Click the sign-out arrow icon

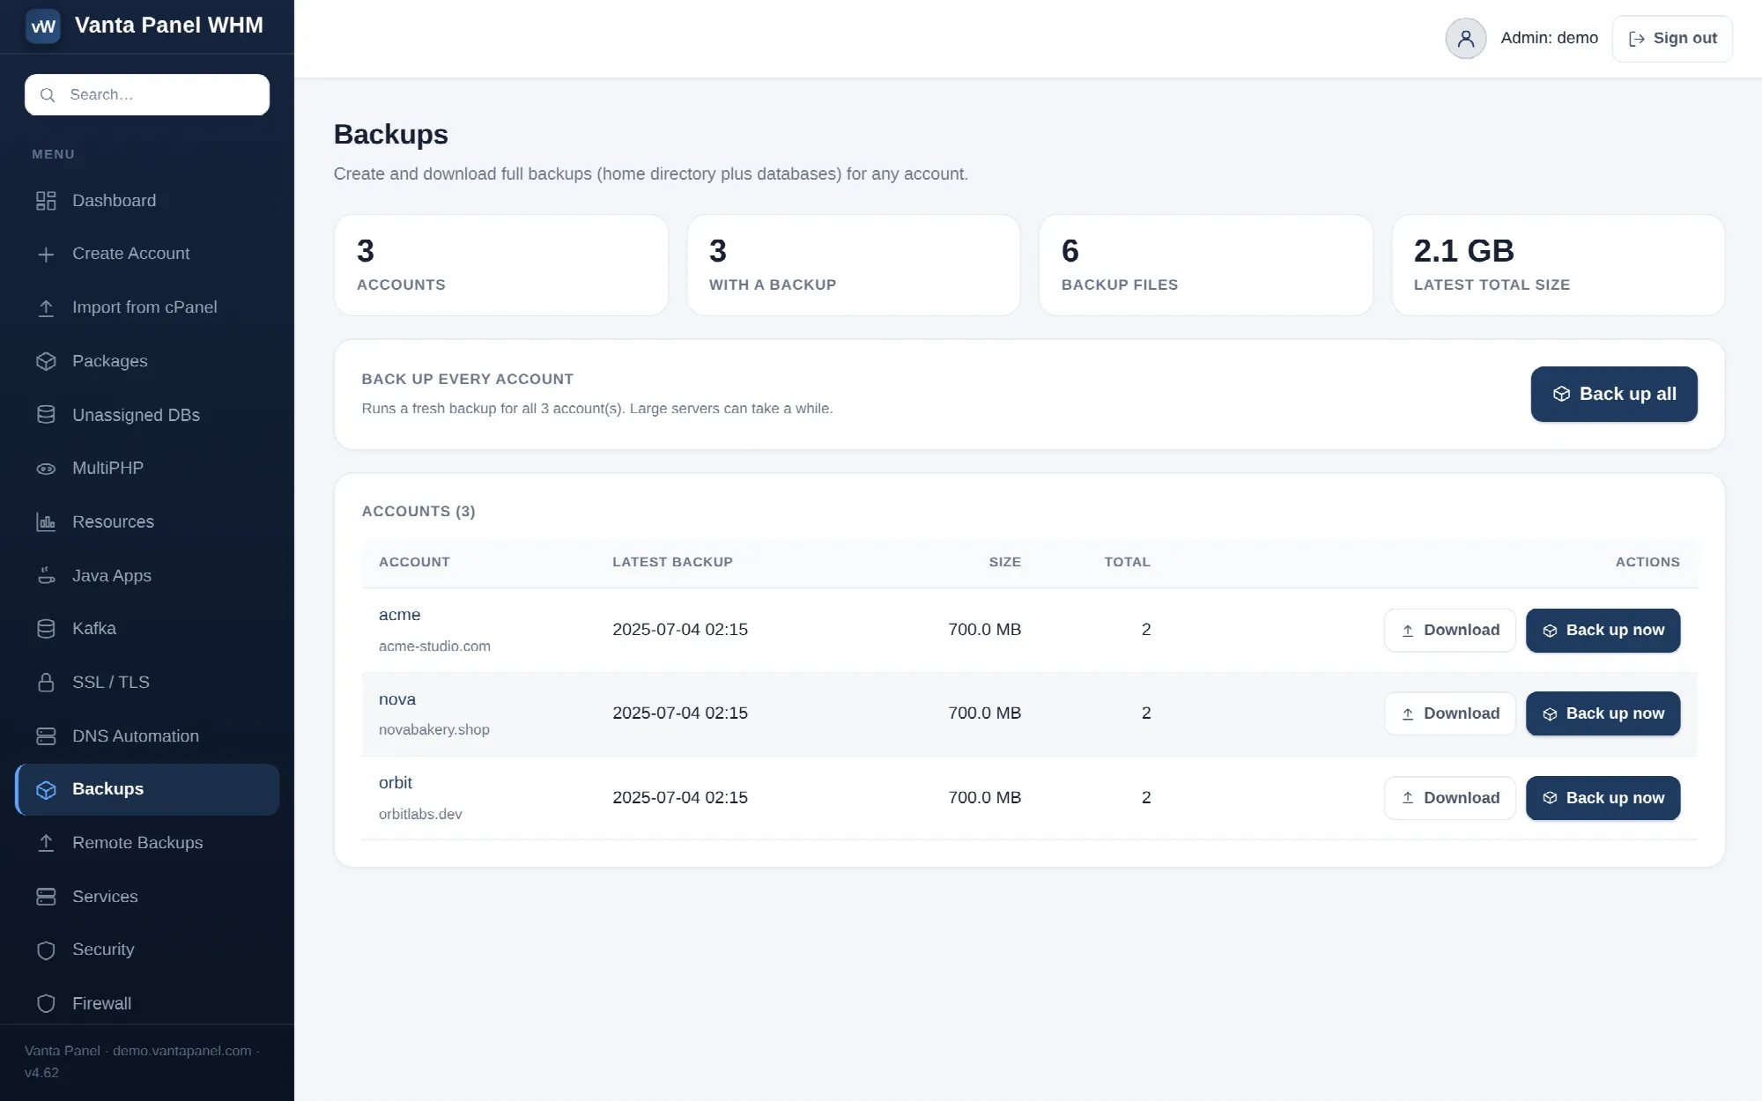coord(1636,39)
